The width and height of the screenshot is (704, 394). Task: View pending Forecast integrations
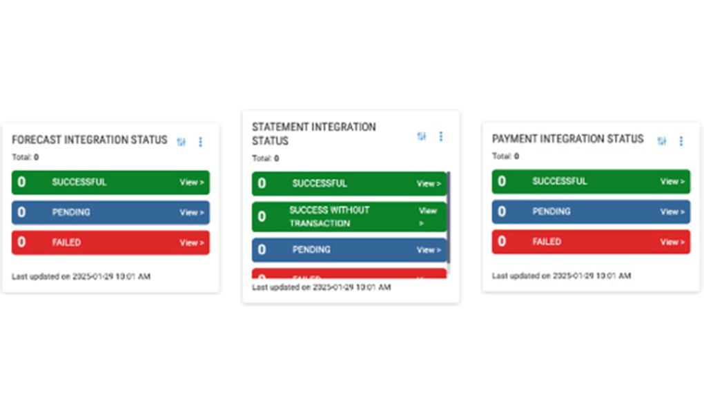192,213
